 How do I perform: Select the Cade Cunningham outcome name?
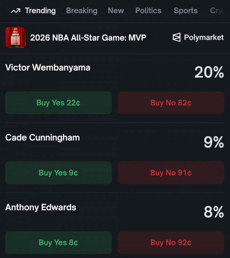42,138
